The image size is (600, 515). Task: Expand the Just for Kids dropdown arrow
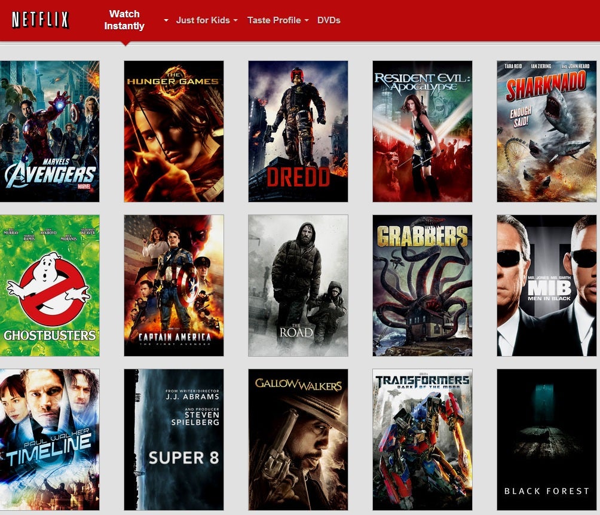coord(235,20)
